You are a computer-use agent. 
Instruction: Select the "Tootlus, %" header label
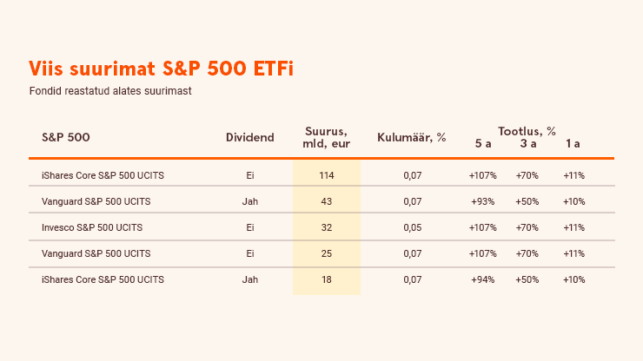[527, 131]
